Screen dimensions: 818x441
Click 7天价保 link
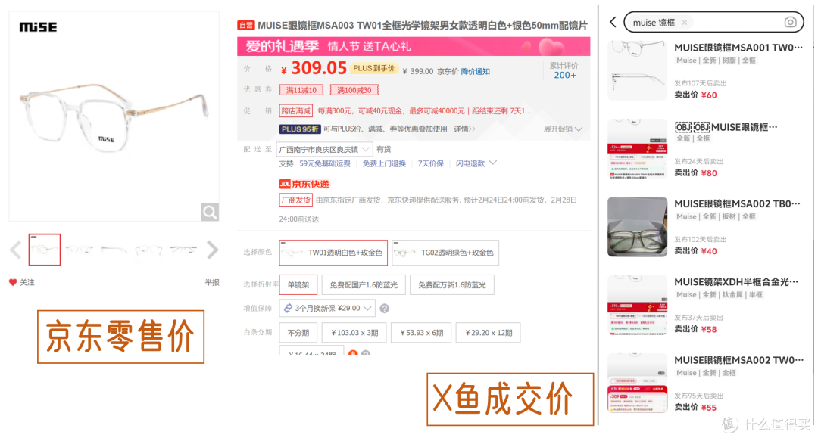coord(431,163)
